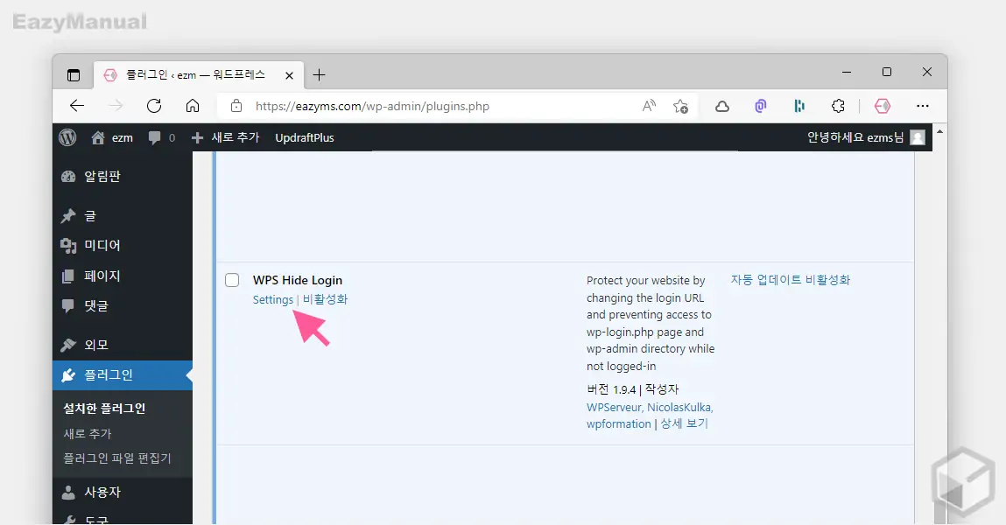Open the teal bars extension icon
1006x525 pixels.
click(x=798, y=106)
